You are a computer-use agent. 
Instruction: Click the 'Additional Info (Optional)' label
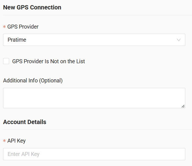click(x=33, y=81)
